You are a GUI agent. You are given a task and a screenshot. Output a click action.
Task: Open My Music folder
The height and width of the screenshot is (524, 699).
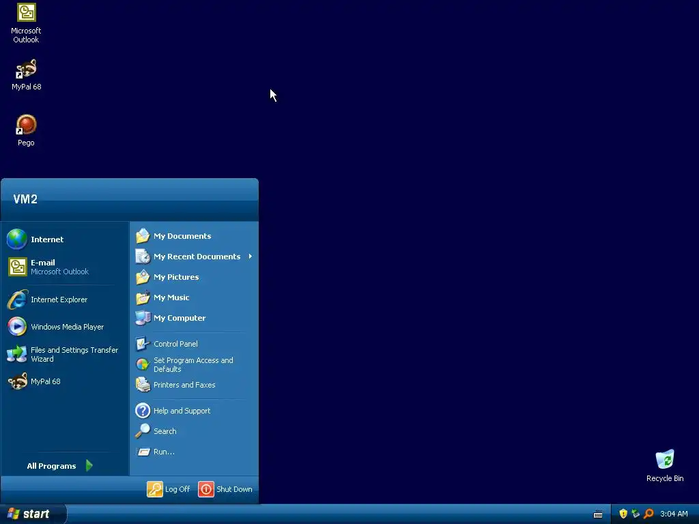pos(195,297)
